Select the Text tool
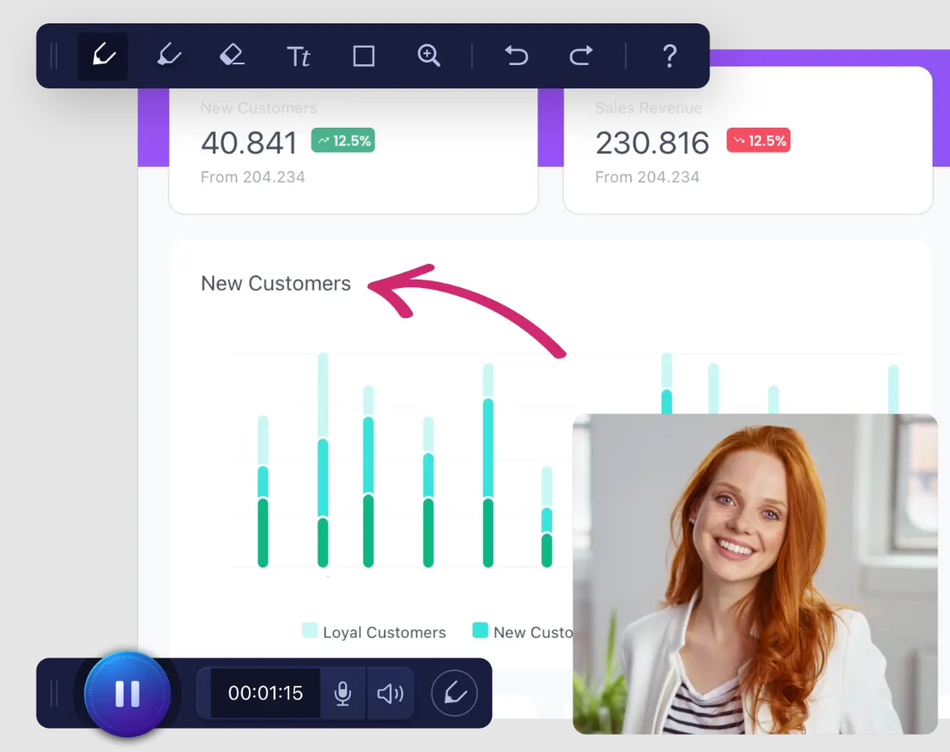Viewport: 950px width, 752px height. coord(298,56)
